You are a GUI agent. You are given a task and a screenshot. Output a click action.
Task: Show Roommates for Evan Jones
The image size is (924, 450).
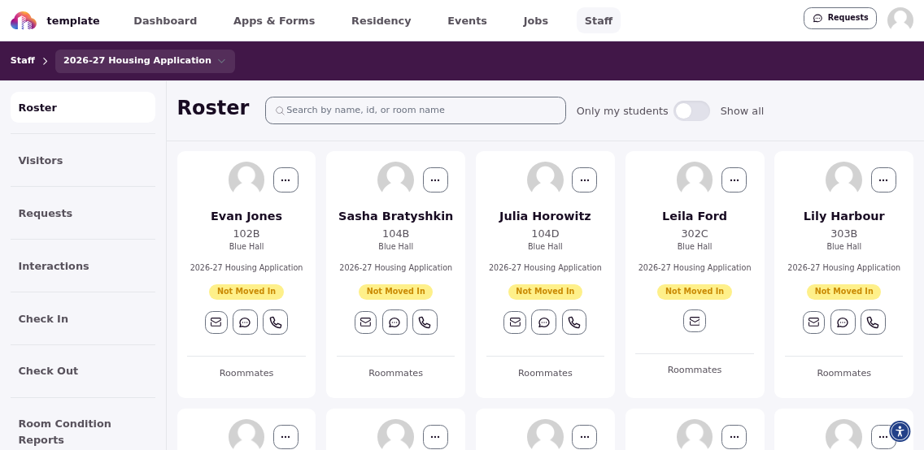[246, 373]
